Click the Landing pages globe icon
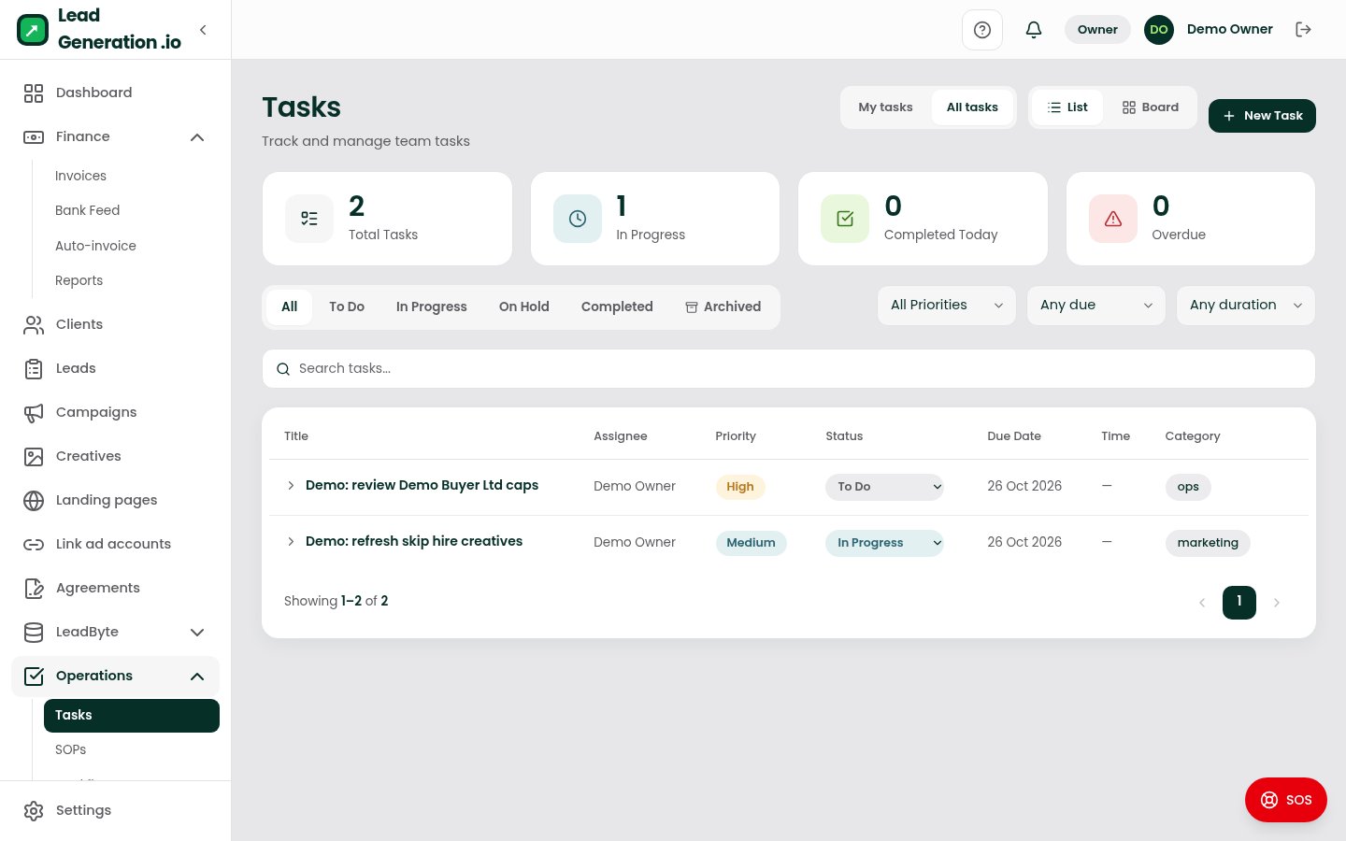The width and height of the screenshot is (1346, 841). point(34,500)
